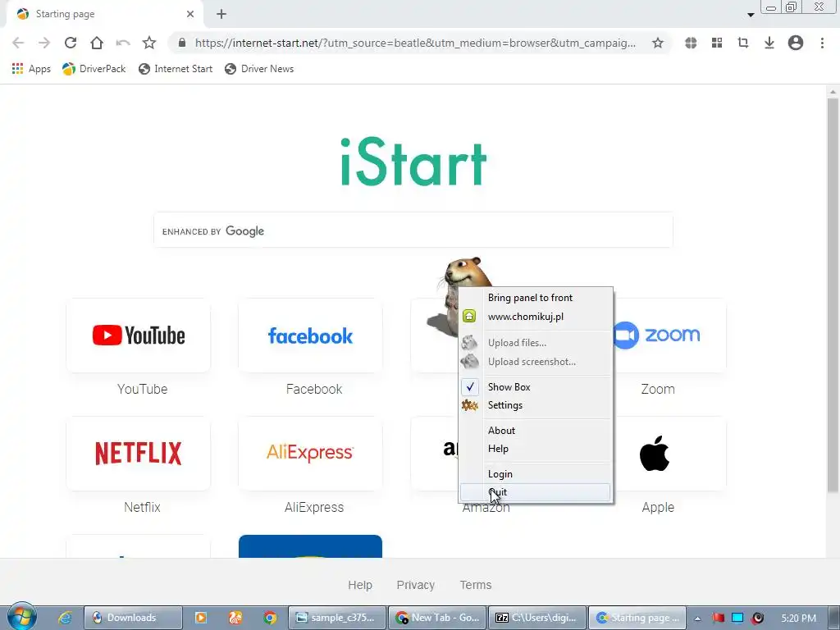Click the star icon left of address bar

click(x=149, y=43)
